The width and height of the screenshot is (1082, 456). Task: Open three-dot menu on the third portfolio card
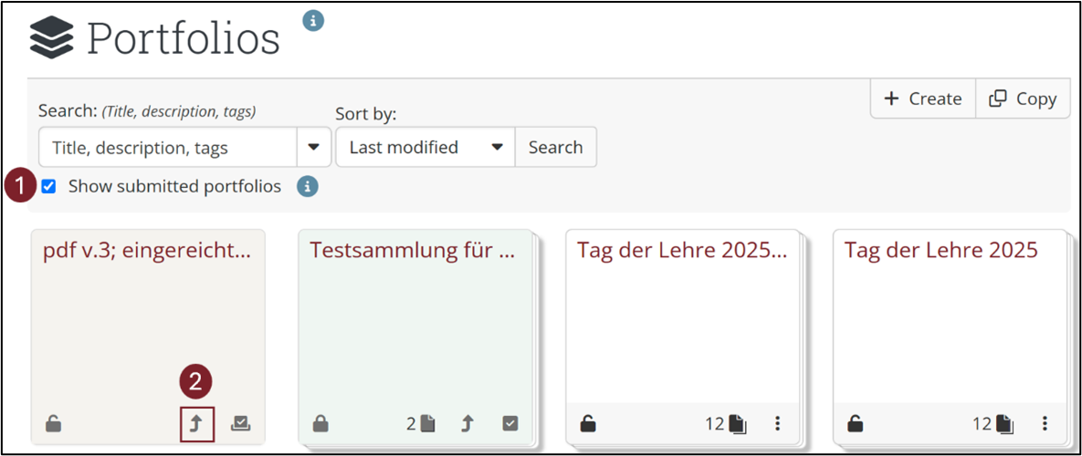pyautogui.click(x=778, y=424)
